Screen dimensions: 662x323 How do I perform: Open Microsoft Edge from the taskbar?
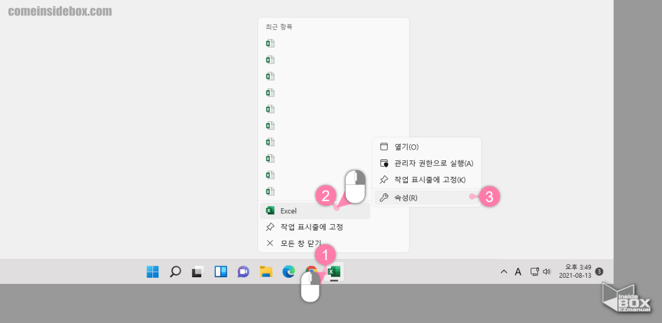click(288, 271)
